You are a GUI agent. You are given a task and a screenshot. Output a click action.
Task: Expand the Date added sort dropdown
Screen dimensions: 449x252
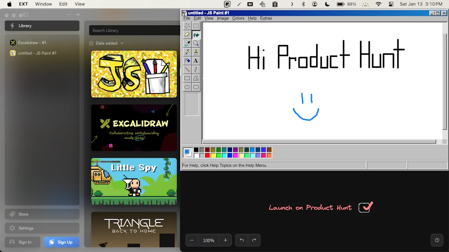click(122, 43)
